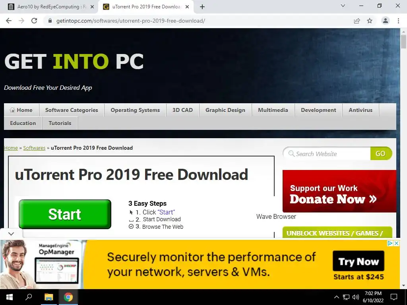Click the address bar URL
Screen dimensions: 407x305
pos(130,21)
